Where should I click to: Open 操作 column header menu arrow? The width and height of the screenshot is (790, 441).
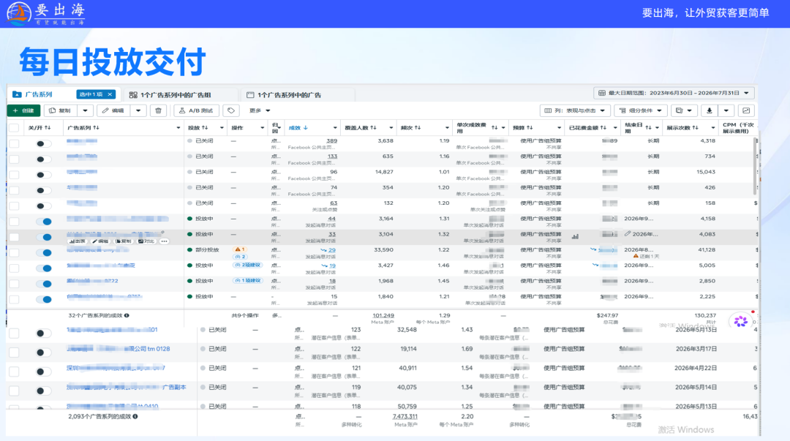click(x=262, y=128)
